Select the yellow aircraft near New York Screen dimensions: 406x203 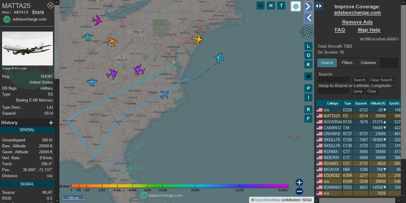tap(197, 39)
